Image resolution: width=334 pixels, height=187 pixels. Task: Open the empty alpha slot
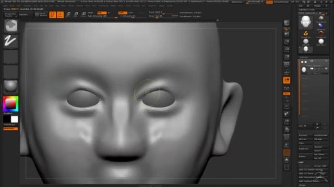pos(10,57)
